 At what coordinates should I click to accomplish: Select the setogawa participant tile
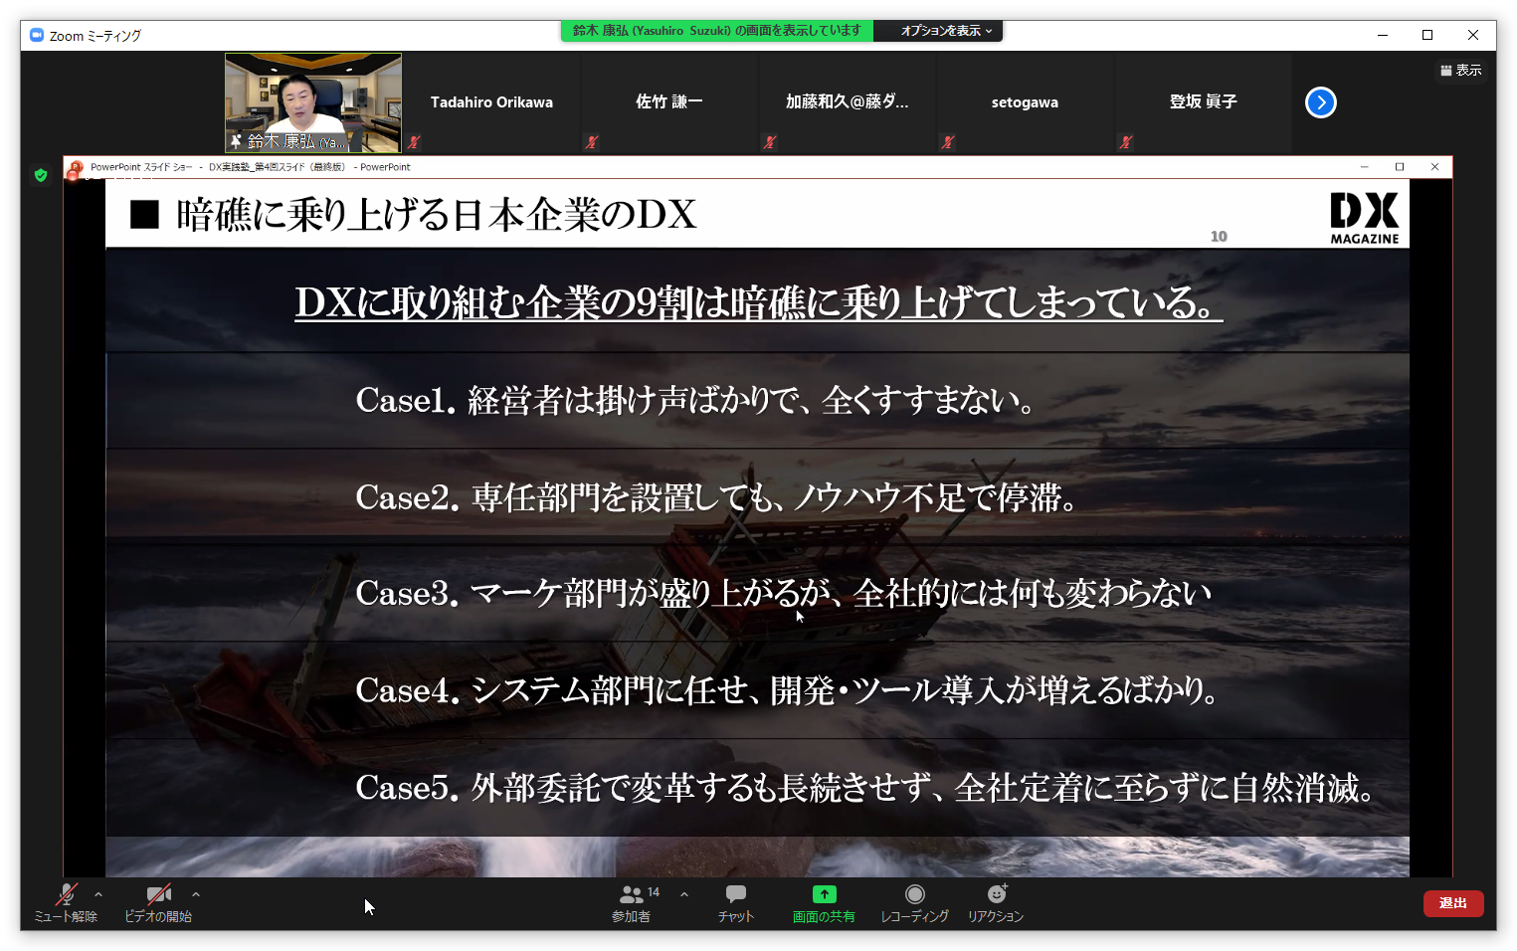[1025, 102]
